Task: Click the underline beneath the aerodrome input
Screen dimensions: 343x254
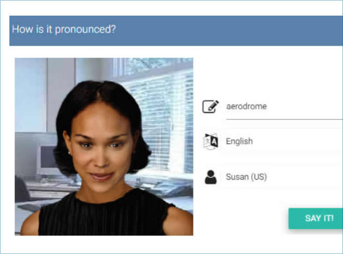Action: pyautogui.click(x=285, y=120)
